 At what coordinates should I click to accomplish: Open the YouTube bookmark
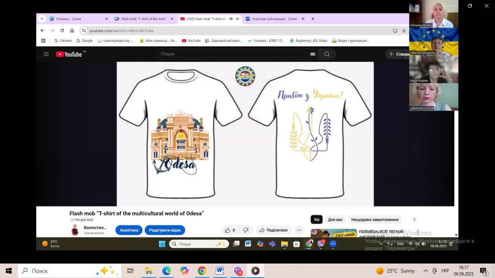coord(191,41)
